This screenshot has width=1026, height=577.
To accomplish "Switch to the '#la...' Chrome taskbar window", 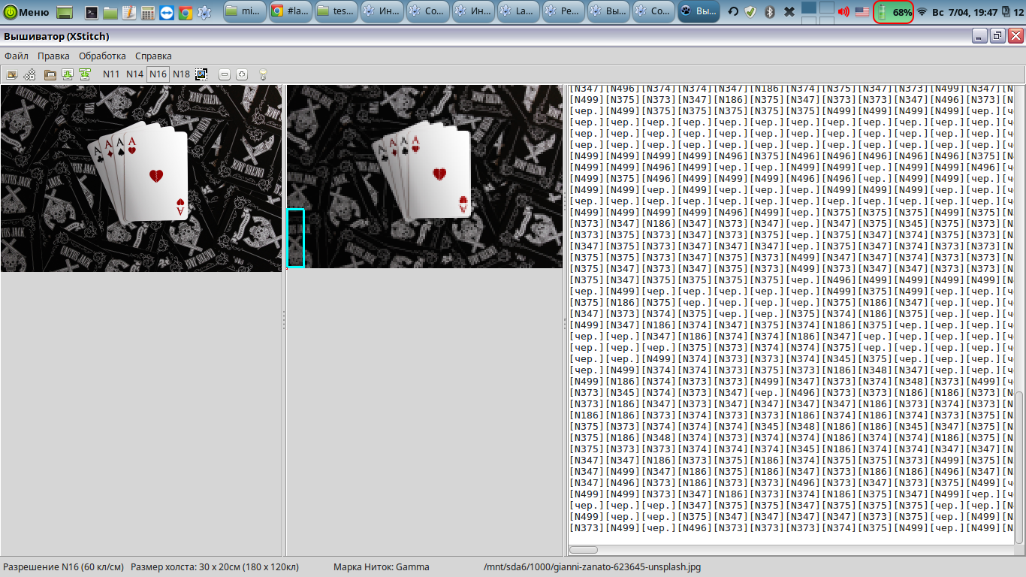I will (x=290, y=12).
